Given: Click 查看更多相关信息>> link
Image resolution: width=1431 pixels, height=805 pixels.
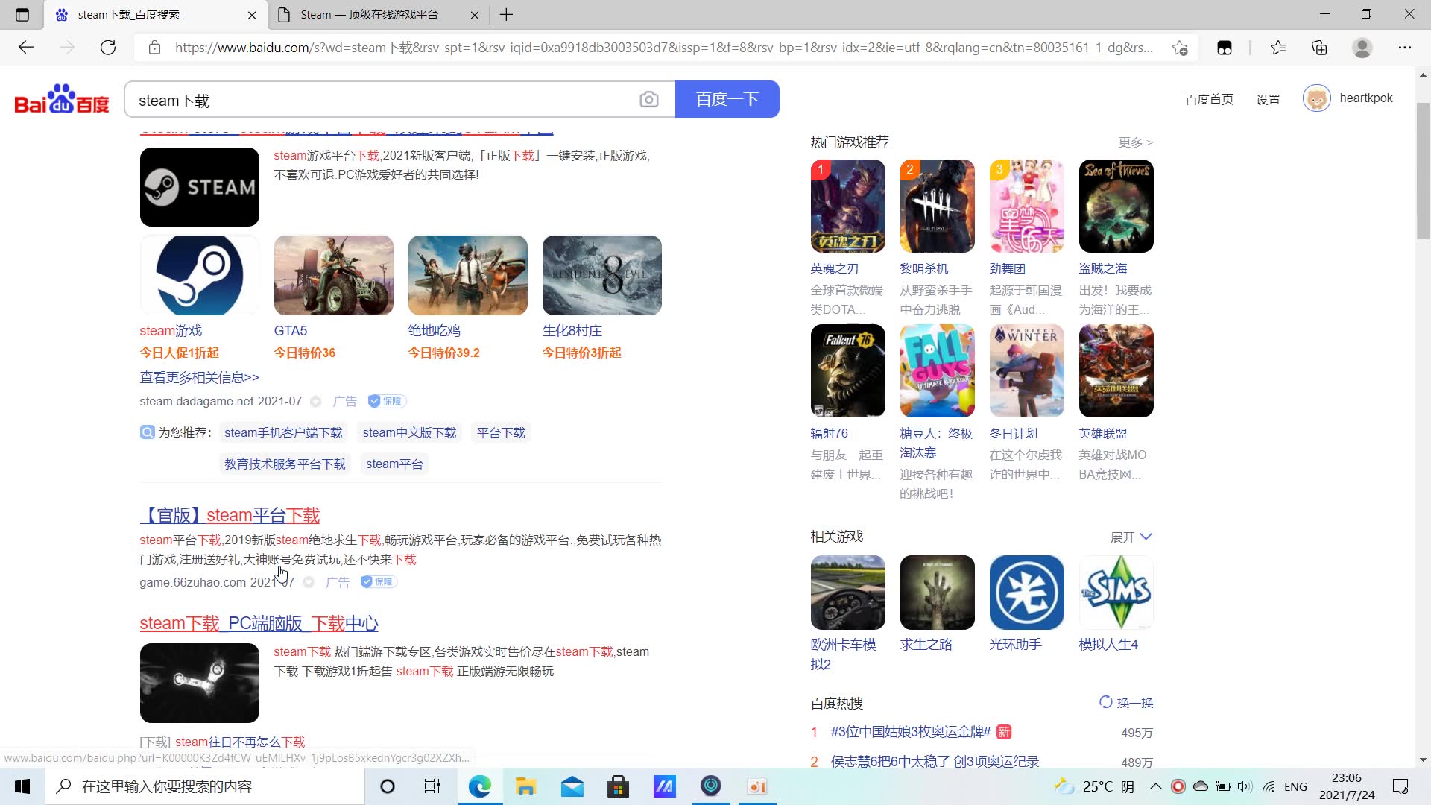Looking at the screenshot, I should (199, 378).
